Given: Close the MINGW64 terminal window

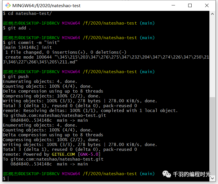Looking at the screenshot, I should 207,5.
